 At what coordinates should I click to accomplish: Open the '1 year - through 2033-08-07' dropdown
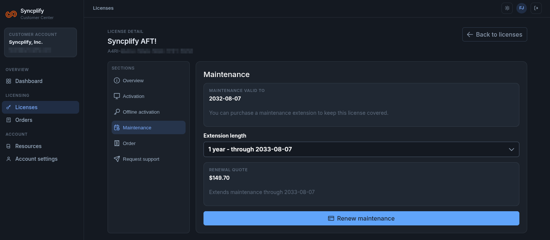pyautogui.click(x=361, y=149)
